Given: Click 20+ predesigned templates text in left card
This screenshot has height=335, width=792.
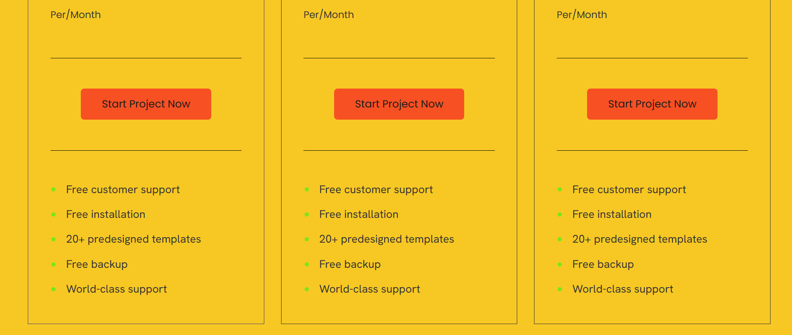Looking at the screenshot, I should point(133,239).
